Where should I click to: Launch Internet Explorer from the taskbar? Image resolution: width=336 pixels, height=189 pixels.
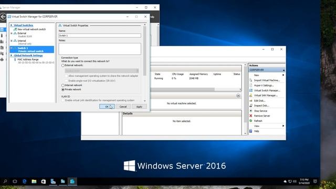pyautogui.click(x=25, y=182)
